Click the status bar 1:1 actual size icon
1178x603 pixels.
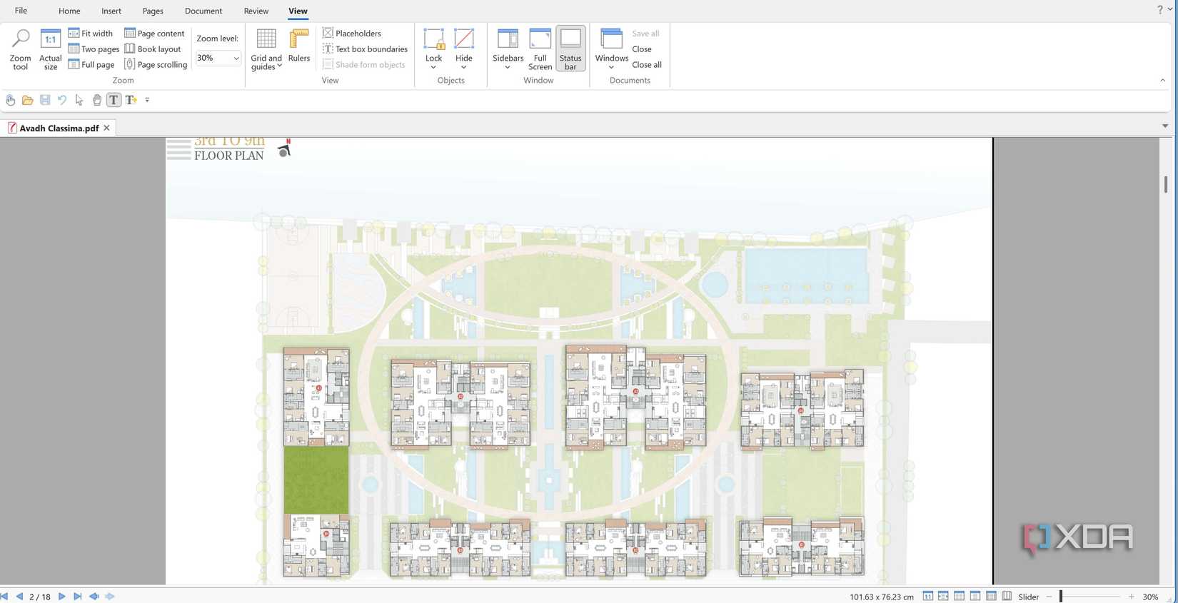tap(928, 597)
